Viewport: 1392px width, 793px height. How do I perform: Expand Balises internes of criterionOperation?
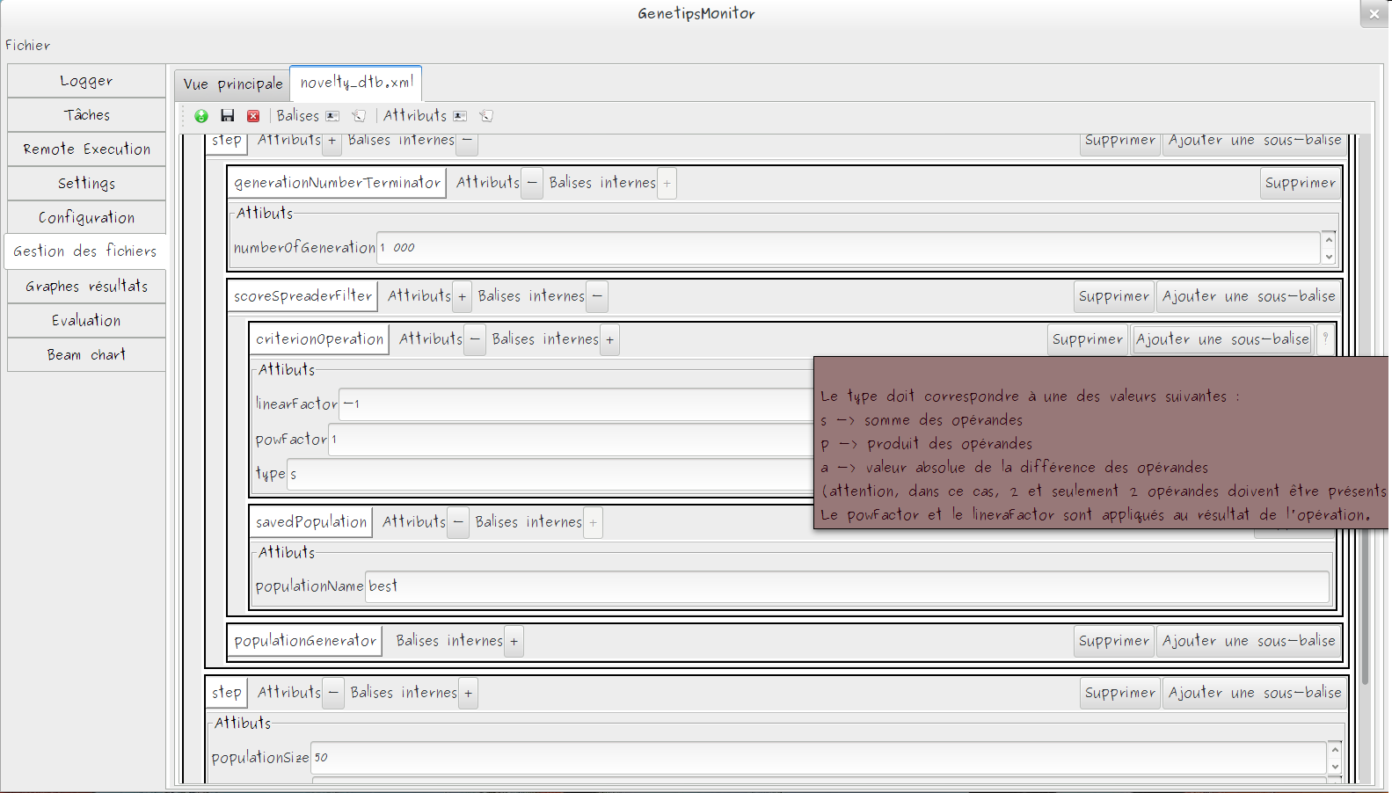click(609, 339)
